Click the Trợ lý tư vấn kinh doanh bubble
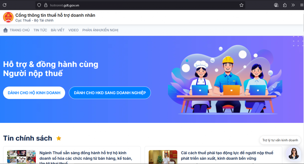The image size is (304, 164). coord(280,140)
